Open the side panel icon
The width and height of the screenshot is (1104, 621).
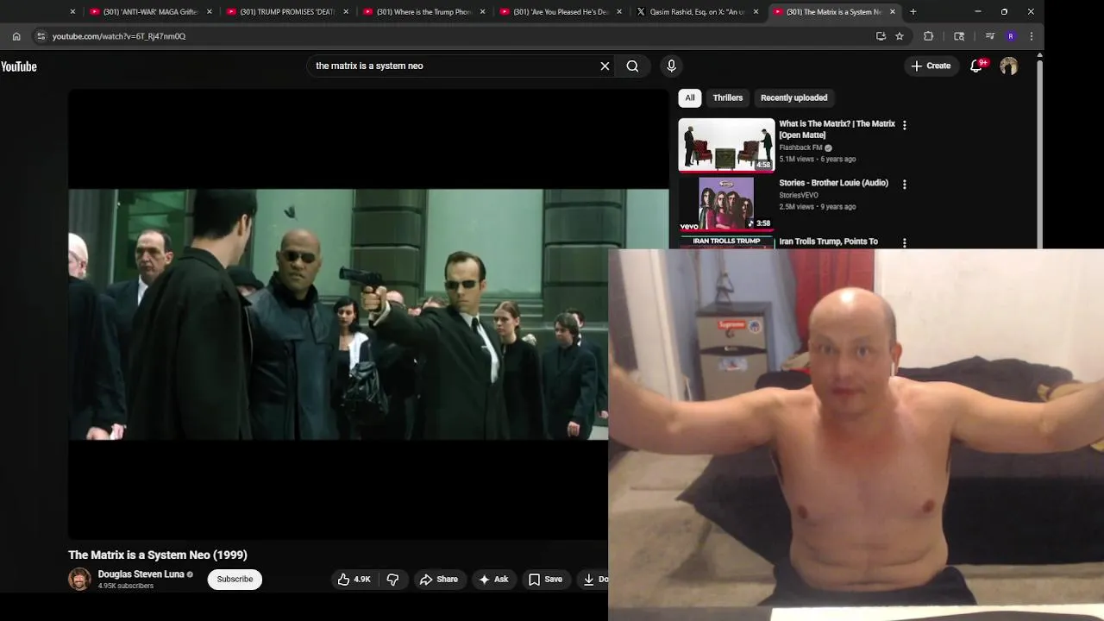pyautogui.click(x=959, y=36)
